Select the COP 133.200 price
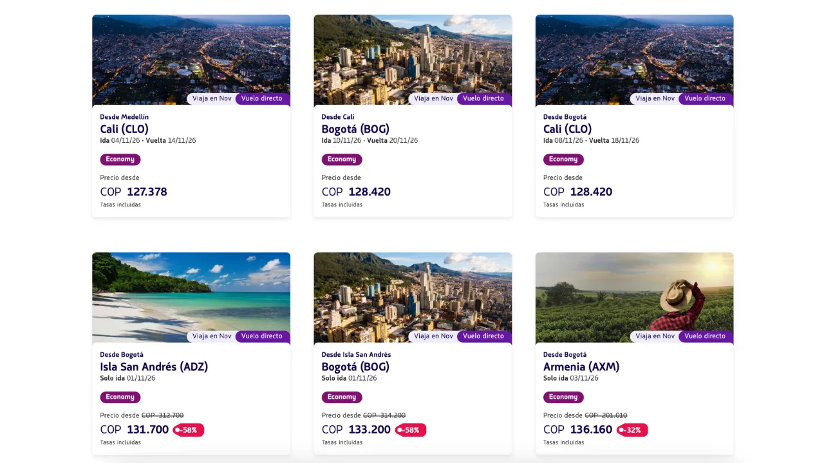This screenshot has width=824, height=463. coord(356,430)
